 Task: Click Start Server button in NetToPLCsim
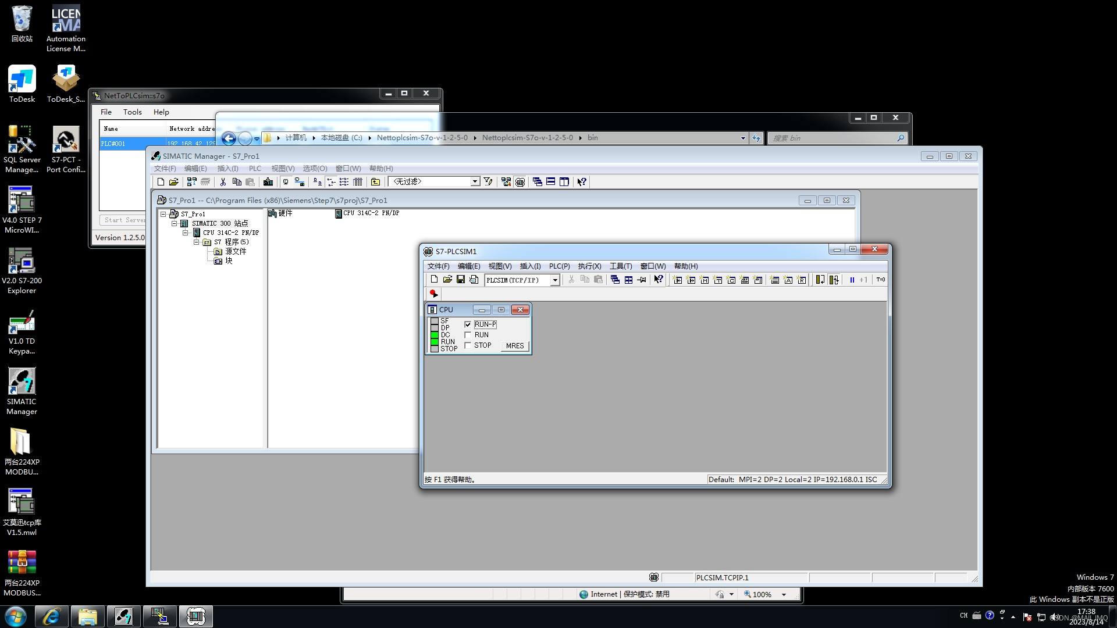pos(123,220)
